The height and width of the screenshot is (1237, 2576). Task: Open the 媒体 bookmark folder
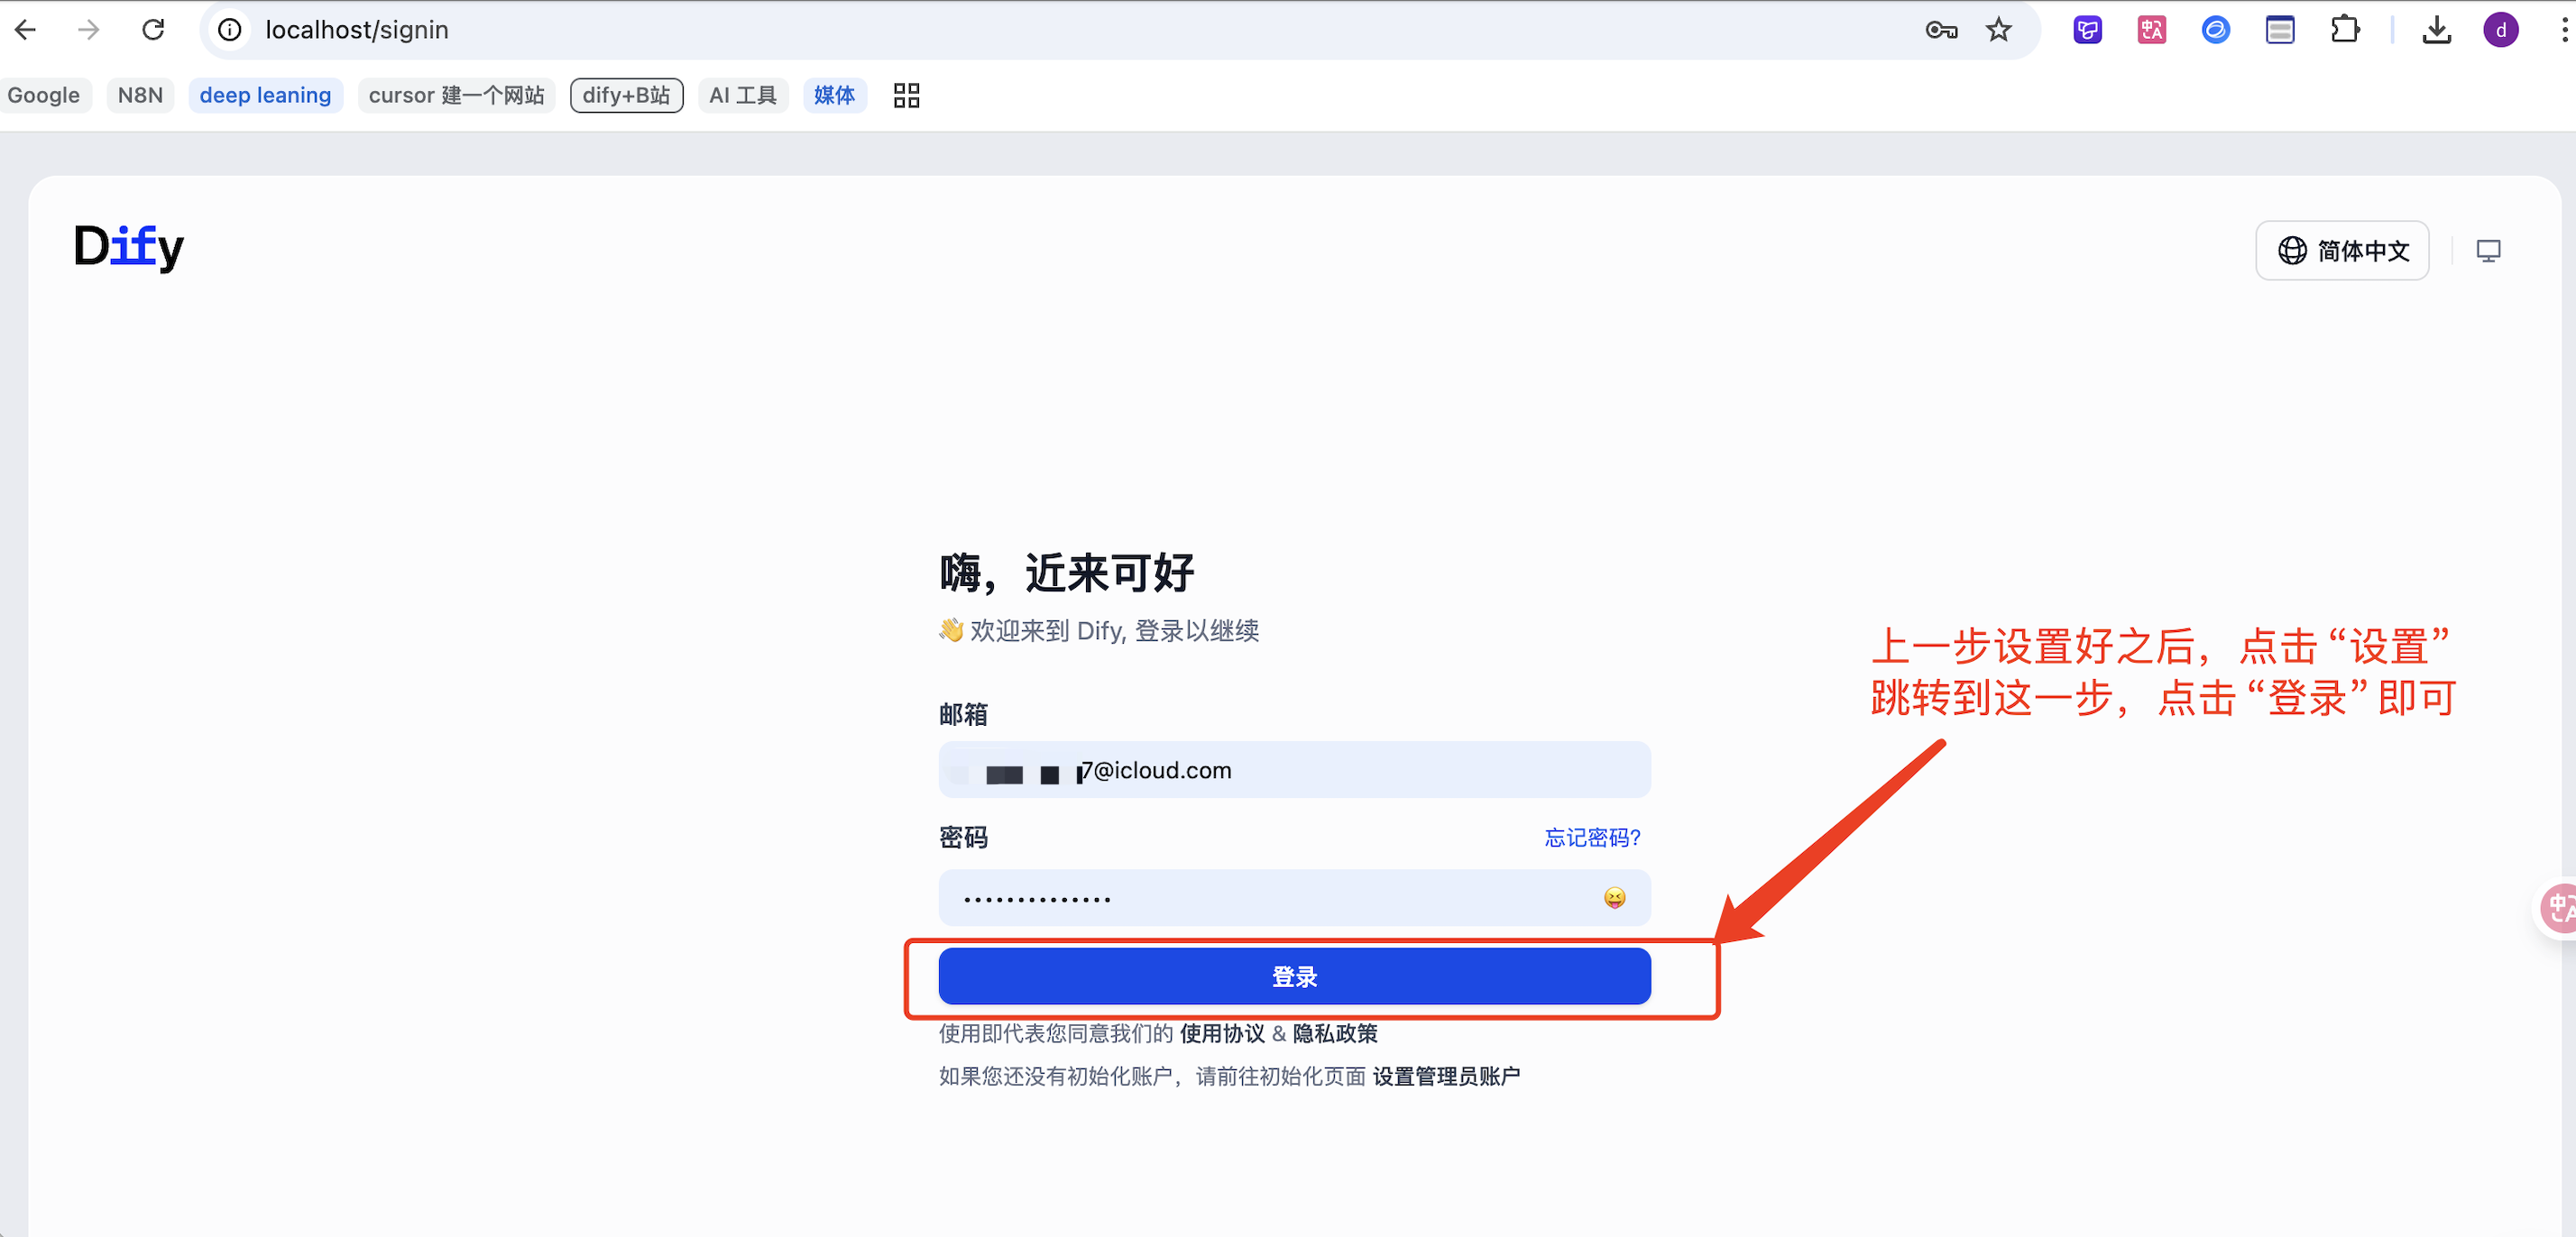[834, 95]
